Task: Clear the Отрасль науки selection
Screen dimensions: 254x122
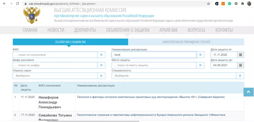Action: 101,76
